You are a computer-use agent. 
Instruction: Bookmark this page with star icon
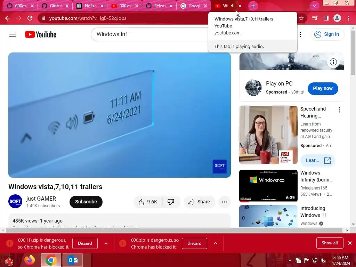point(301,18)
